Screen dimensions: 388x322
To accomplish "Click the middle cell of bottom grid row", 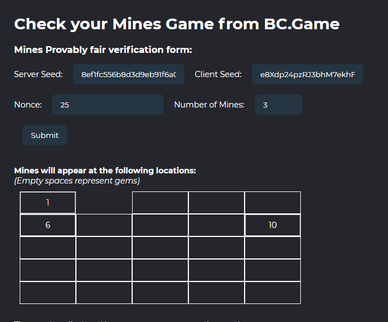I will 160,293.
